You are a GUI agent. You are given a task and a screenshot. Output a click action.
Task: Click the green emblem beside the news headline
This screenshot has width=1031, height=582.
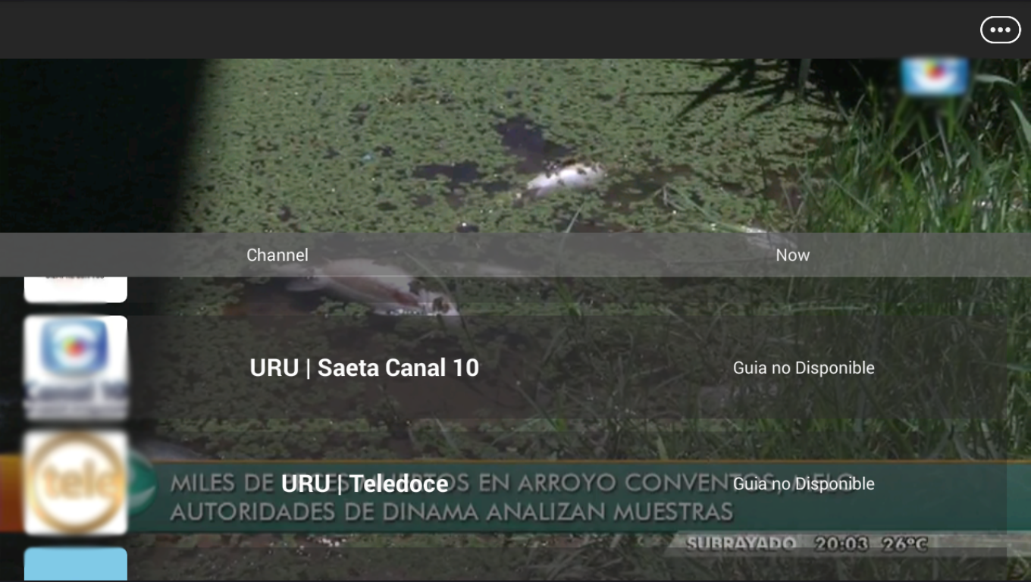pos(142,483)
